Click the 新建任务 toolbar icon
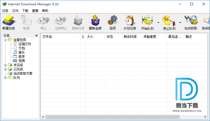Screen dimensions: 210x121 click(9, 21)
